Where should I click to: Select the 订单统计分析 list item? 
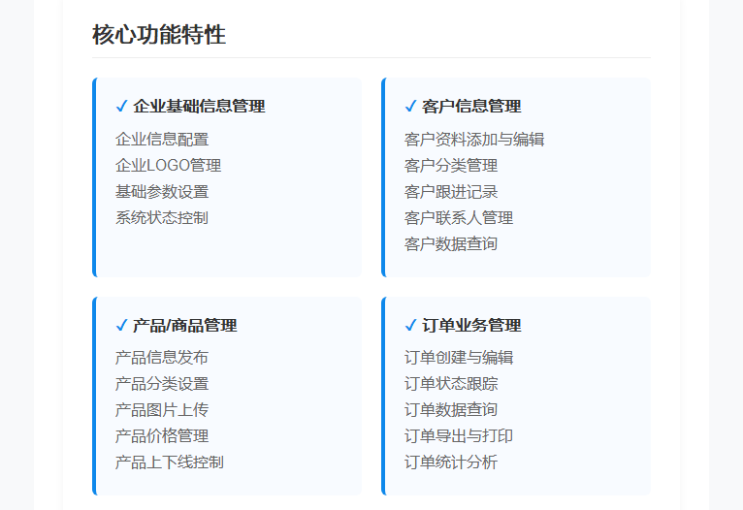click(x=451, y=462)
